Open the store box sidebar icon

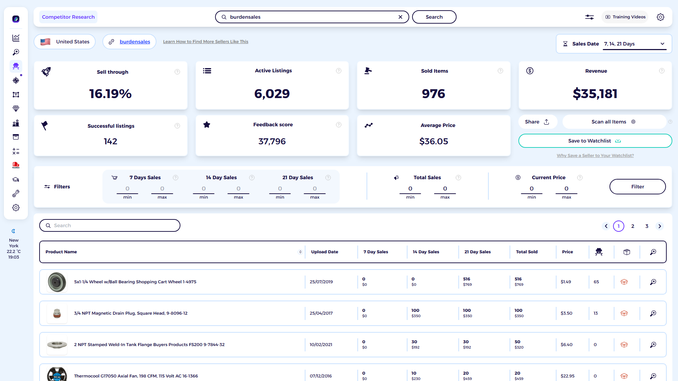tap(16, 137)
